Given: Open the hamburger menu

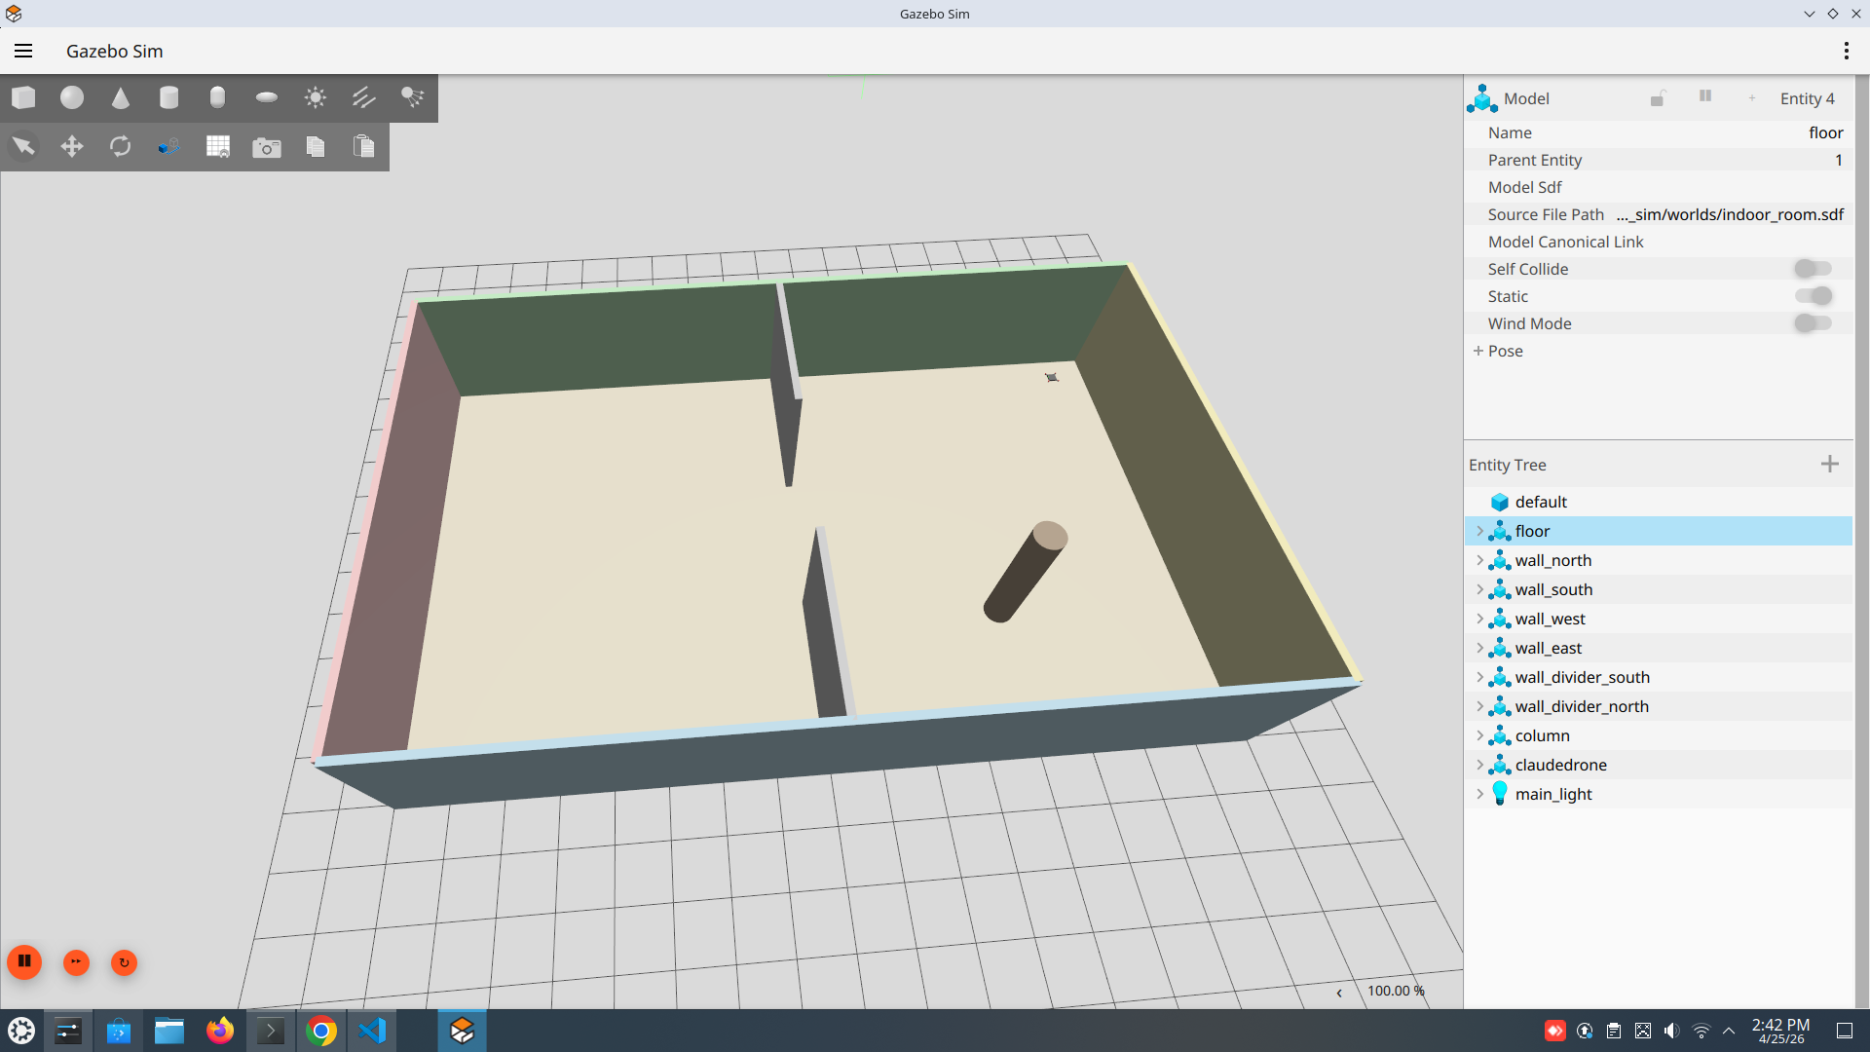Looking at the screenshot, I should click(23, 51).
